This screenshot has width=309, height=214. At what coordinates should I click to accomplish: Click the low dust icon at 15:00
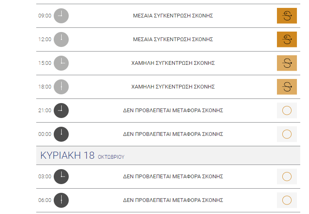287,63
